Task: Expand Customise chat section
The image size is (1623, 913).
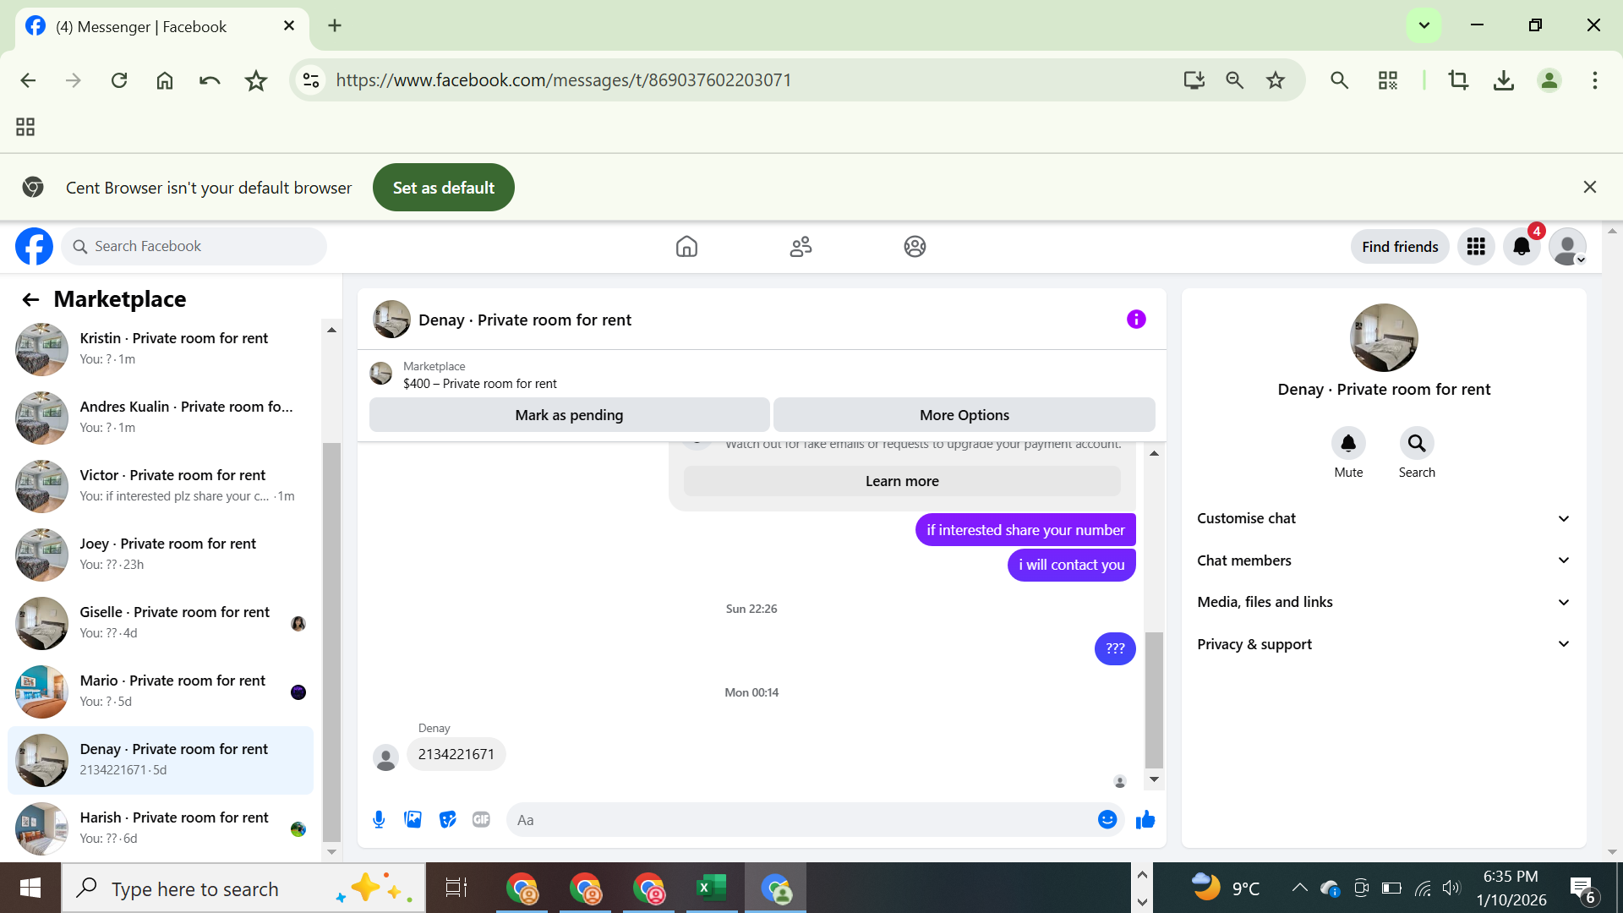Action: [x=1383, y=518]
